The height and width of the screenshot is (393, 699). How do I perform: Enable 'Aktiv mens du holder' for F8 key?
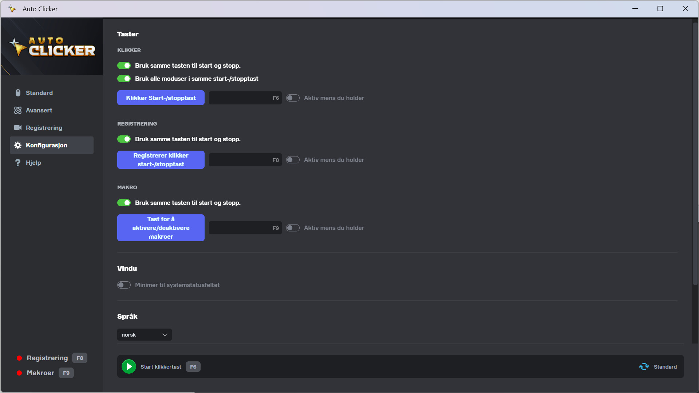(x=293, y=160)
